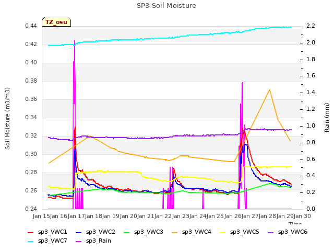Image resolution: width=334 pixels, height=251 pixels.
Task: Click the Jan 23 tick label
Action: (181, 216)
